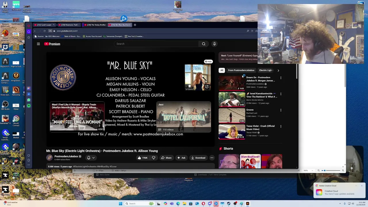The height and width of the screenshot is (207, 368).
Task: Open the notification bell for PostmodernJukebox
Action: [x=89, y=158]
